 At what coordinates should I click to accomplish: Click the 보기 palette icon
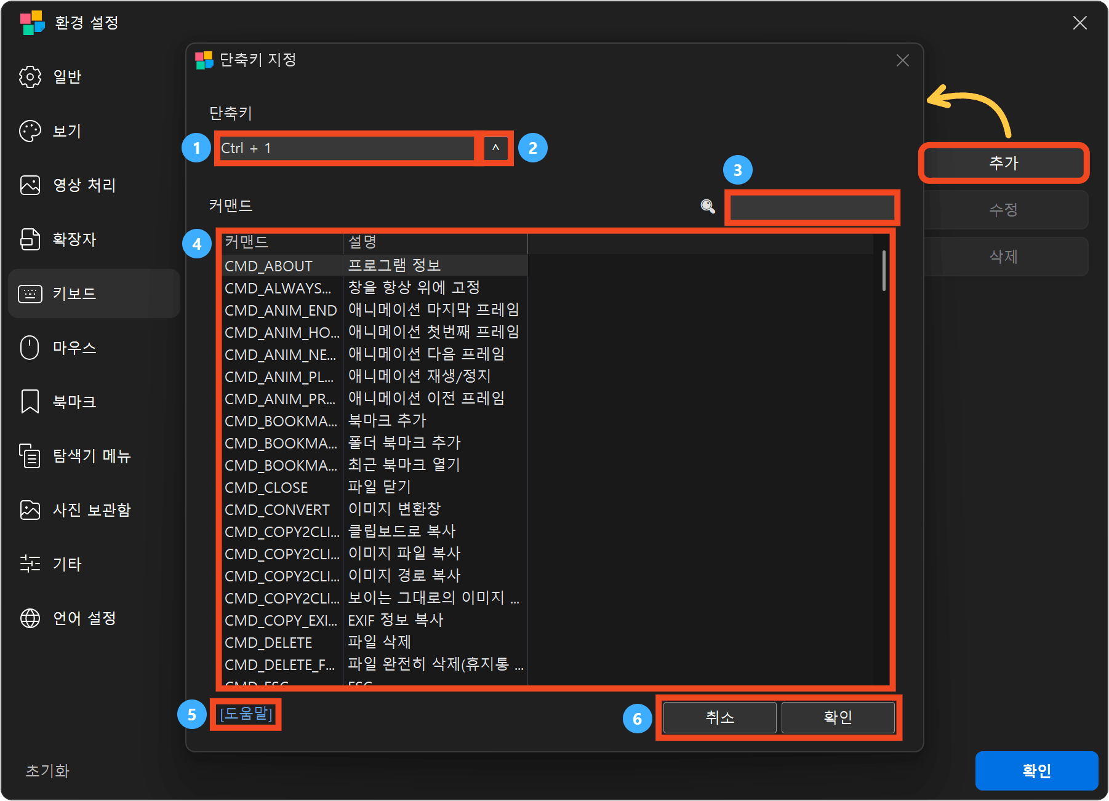[x=30, y=131]
